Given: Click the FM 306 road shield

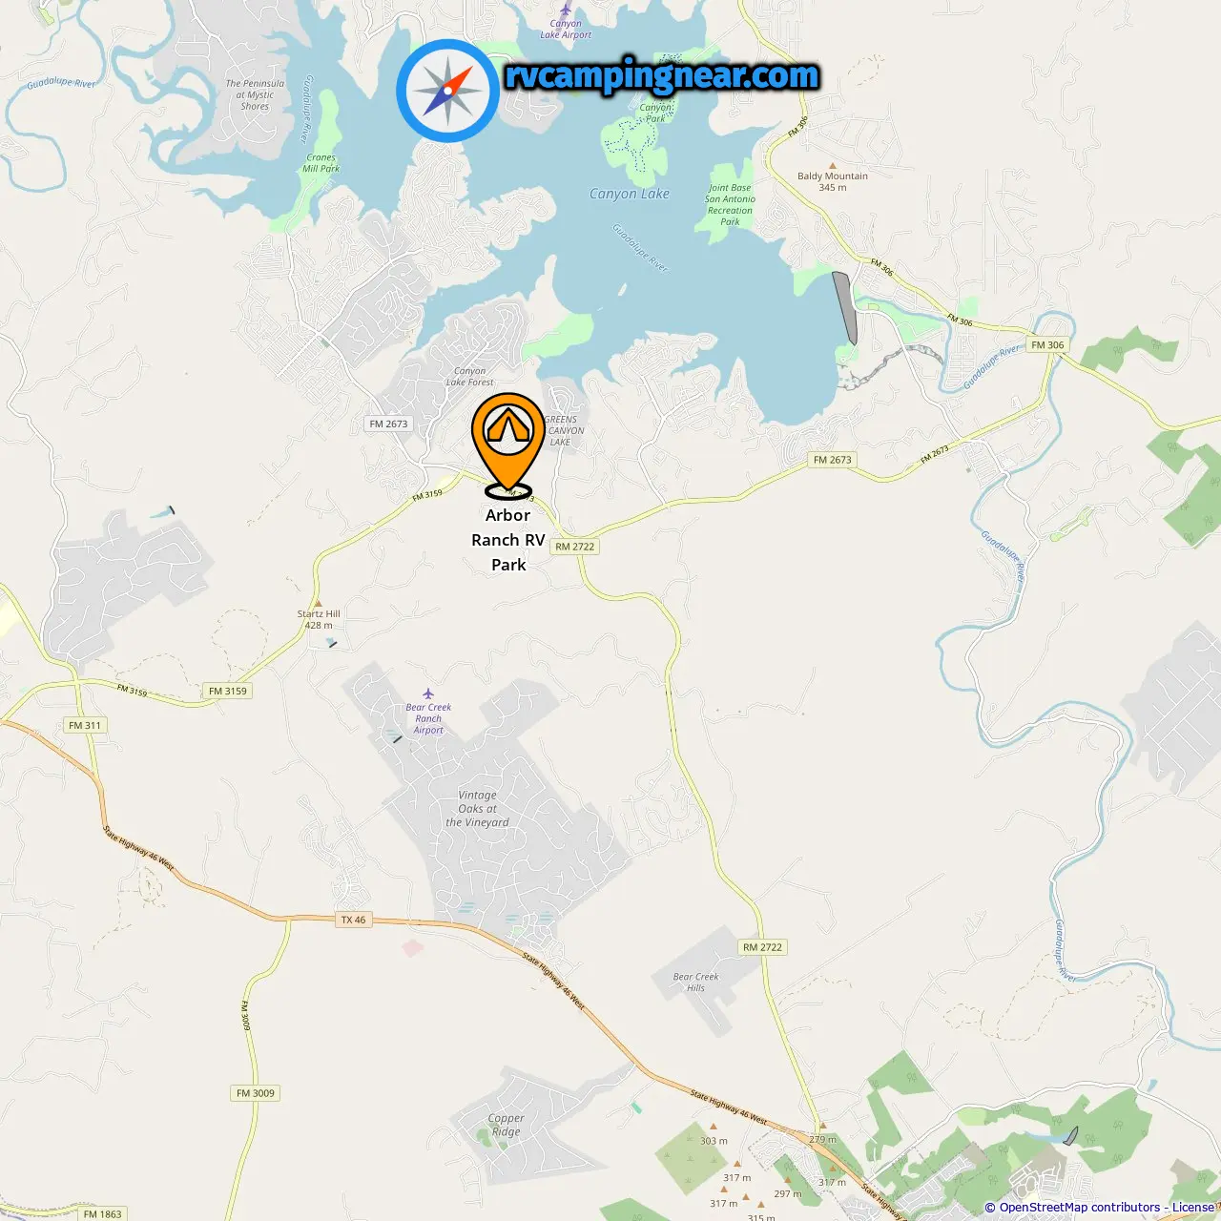Looking at the screenshot, I should 1047,345.
